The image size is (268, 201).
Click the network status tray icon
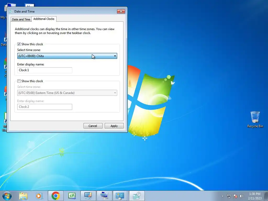pos(229,196)
